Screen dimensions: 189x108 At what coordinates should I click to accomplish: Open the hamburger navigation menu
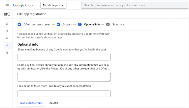pos(7,5)
